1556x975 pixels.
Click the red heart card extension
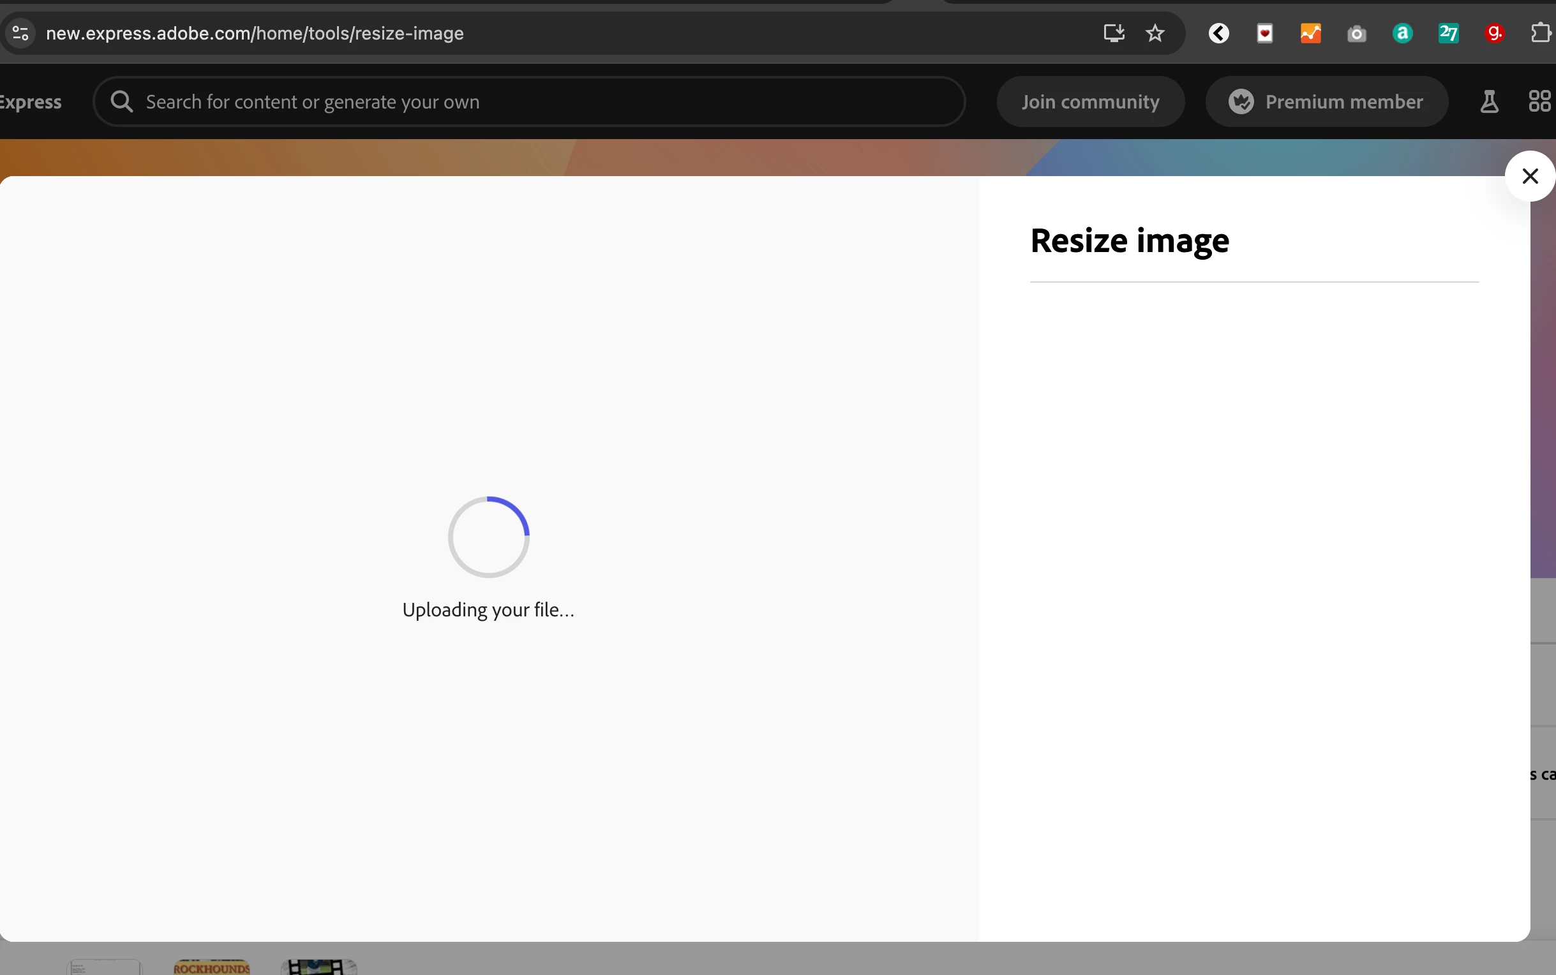click(x=1264, y=33)
